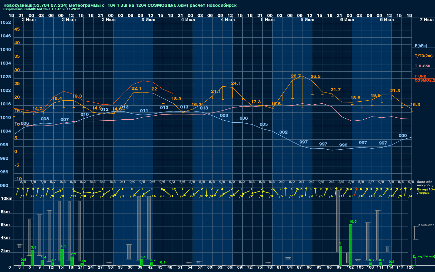Click the 012 pressure curve label
435x272 pixels.
click(x=104, y=109)
